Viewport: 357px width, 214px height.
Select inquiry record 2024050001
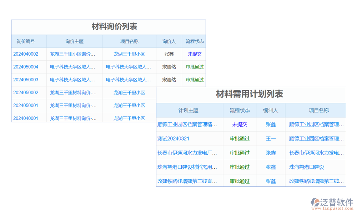click(x=26, y=106)
